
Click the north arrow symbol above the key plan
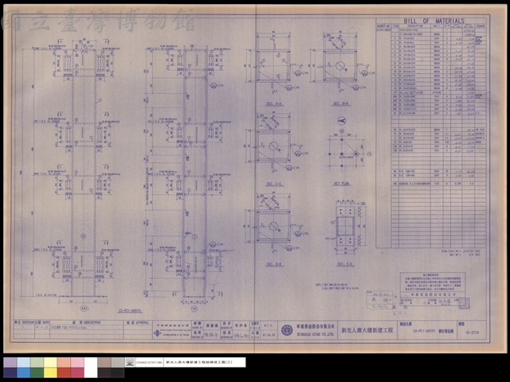click(342, 121)
